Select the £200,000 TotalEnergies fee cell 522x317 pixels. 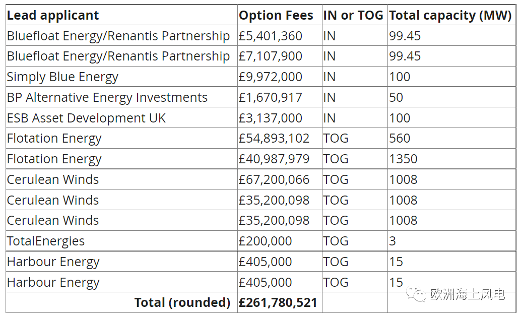click(x=266, y=241)
